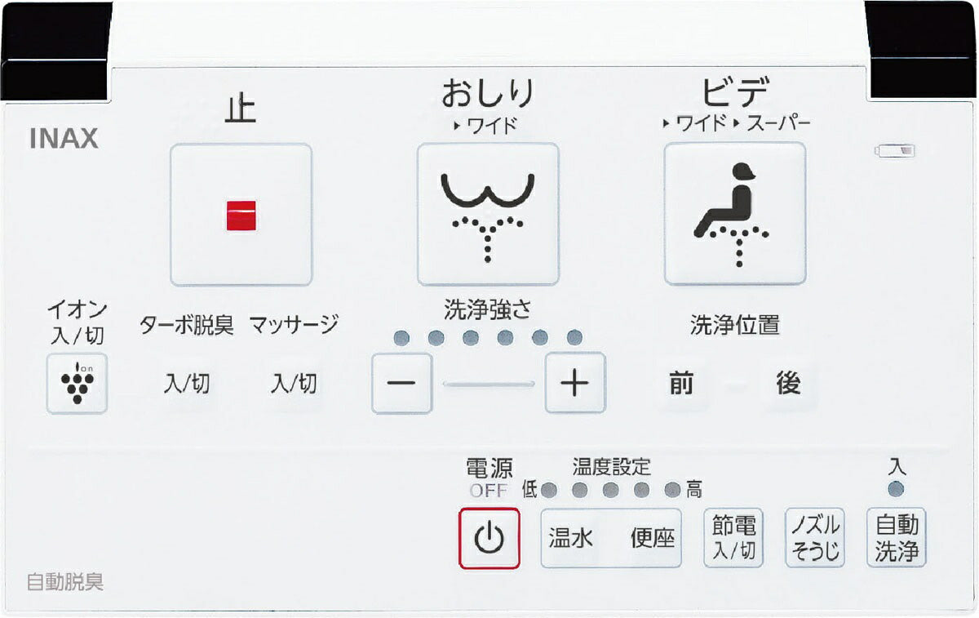
Task: Move wash position forward with 前
Action: click(681, 383)
